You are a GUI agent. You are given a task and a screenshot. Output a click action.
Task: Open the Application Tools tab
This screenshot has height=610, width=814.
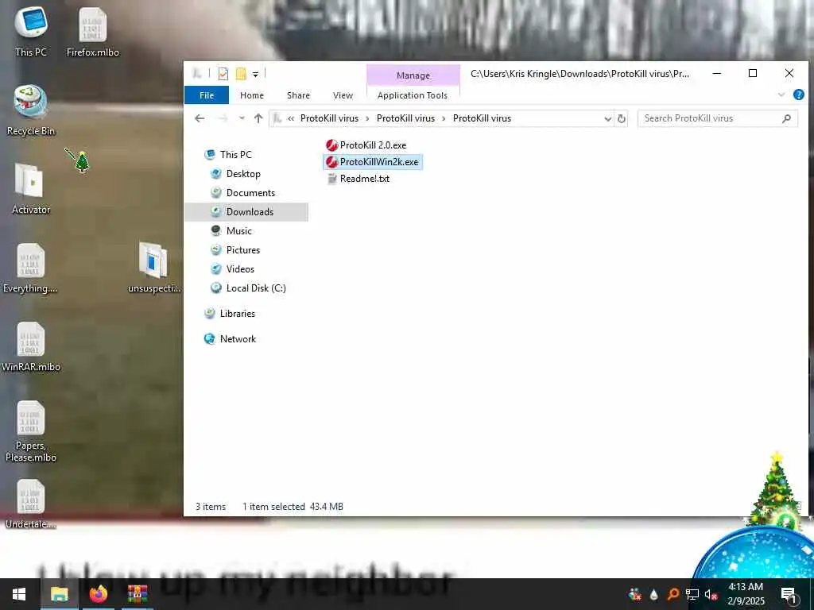413,95
